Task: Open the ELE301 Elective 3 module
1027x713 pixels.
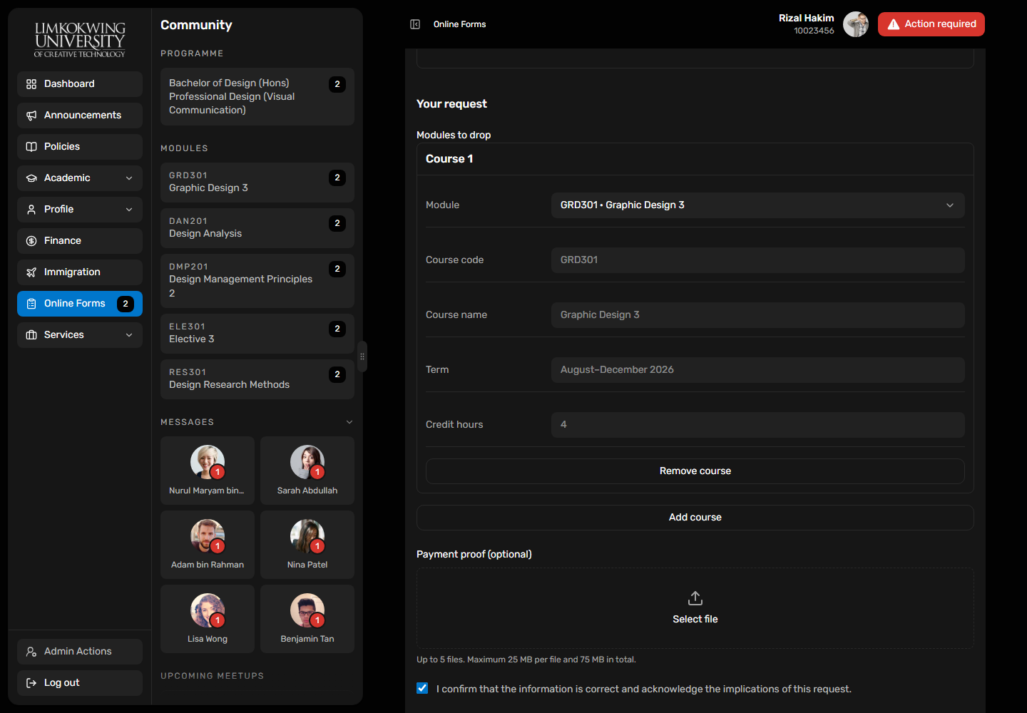Action: (x=257, y=334)
